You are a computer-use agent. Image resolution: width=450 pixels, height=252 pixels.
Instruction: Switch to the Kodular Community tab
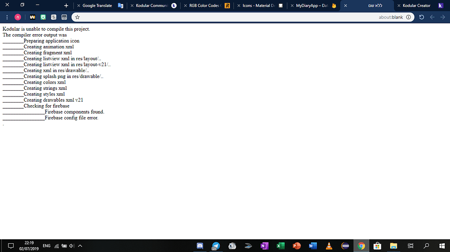point(150,6)
